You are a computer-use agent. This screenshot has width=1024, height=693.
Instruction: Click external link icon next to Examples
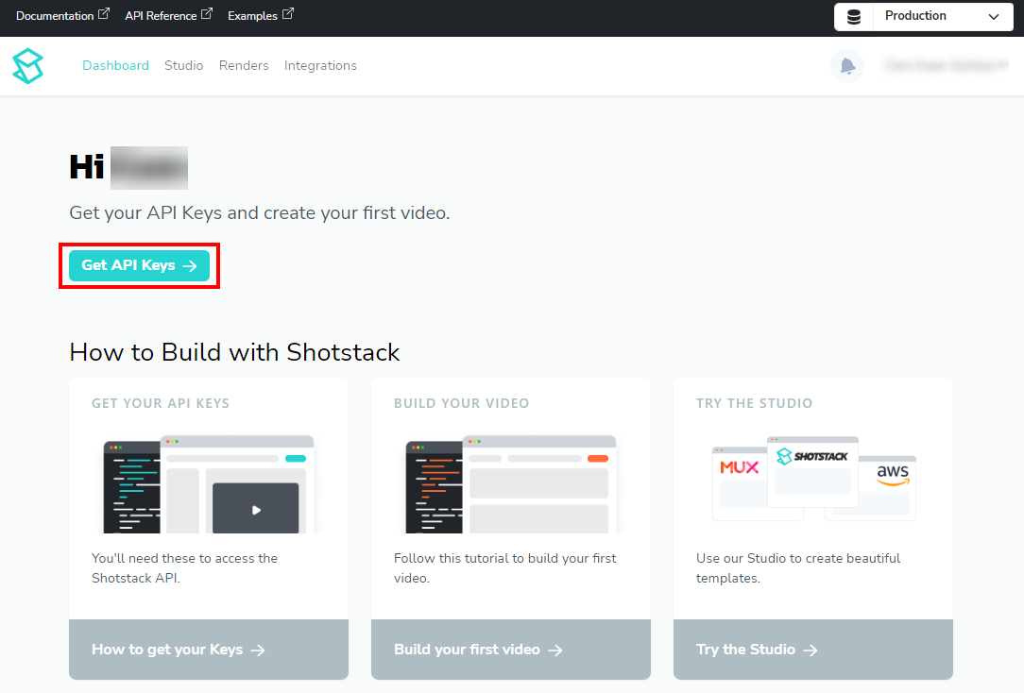[x=288, y=14]
